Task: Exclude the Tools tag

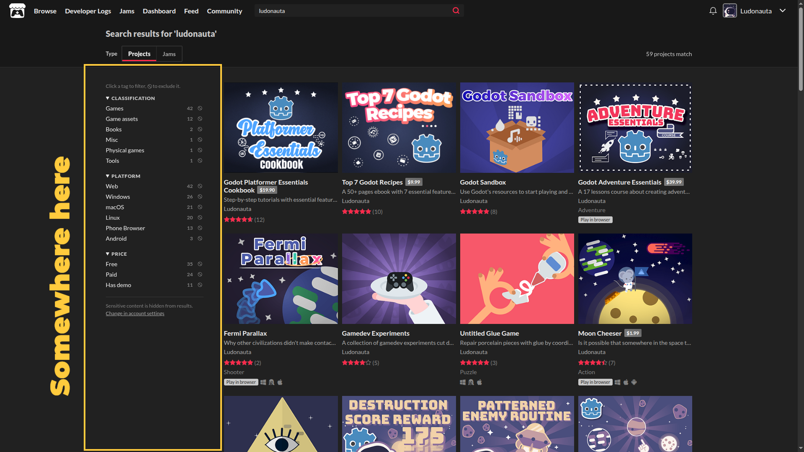Action: click(200, 161)
